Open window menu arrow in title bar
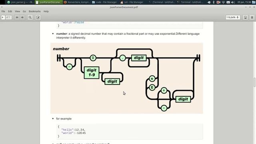Screen dimensions: 256x144 (x=2, y=7)
